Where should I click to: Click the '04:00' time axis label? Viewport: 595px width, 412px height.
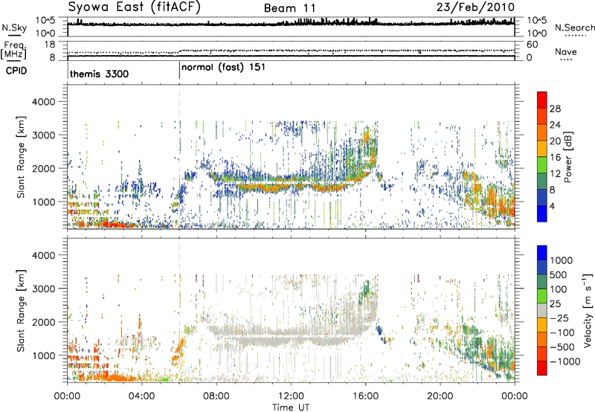[141, 396]
